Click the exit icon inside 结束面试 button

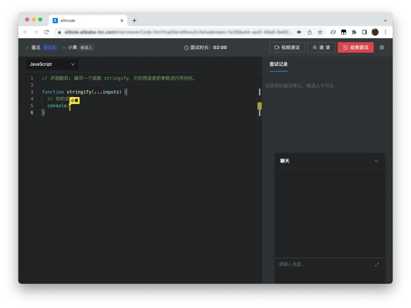click(346, 47)
